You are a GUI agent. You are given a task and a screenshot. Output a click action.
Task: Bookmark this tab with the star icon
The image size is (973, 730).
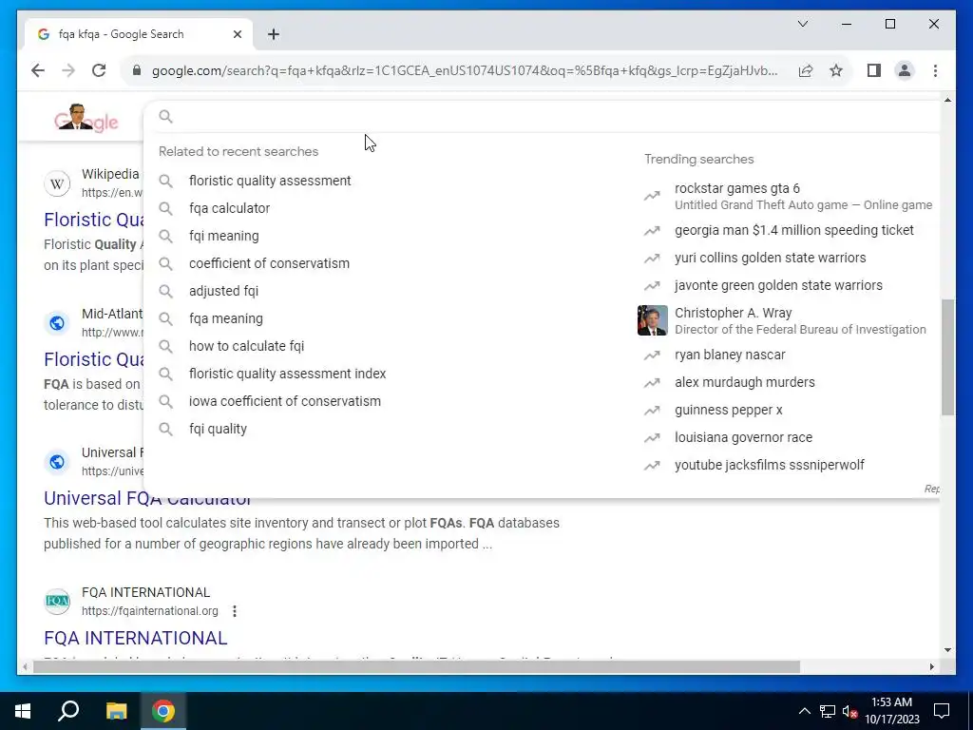tap(836, 70)
